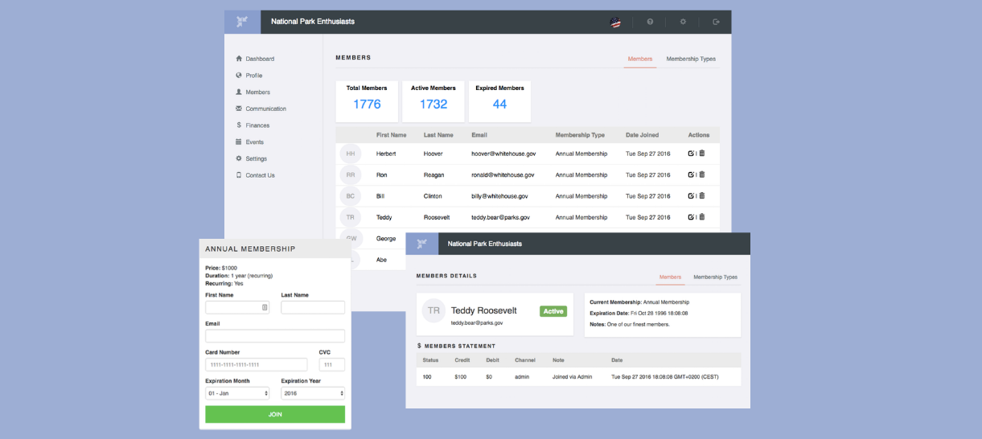Click the Membership Type column header
The image size is (982, 439).
(x=580, y=135)
